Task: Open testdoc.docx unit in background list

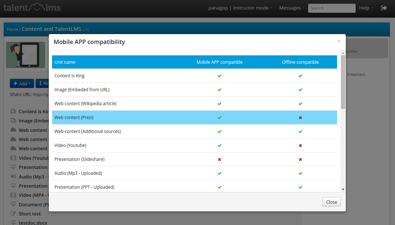Action: 33,223
